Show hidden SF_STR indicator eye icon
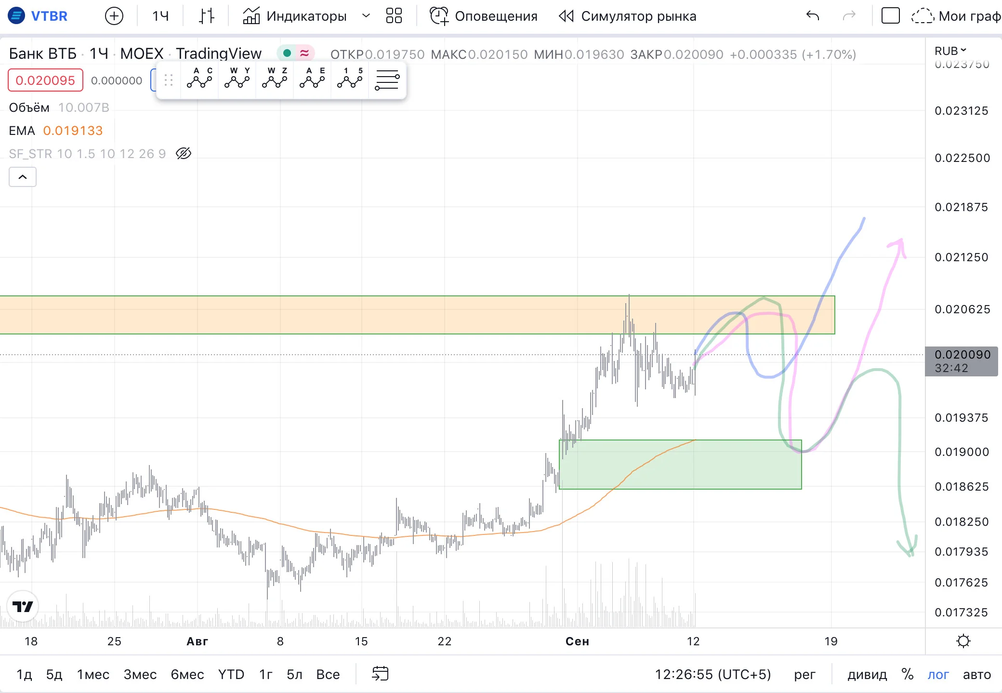 (x=184, y=153)
